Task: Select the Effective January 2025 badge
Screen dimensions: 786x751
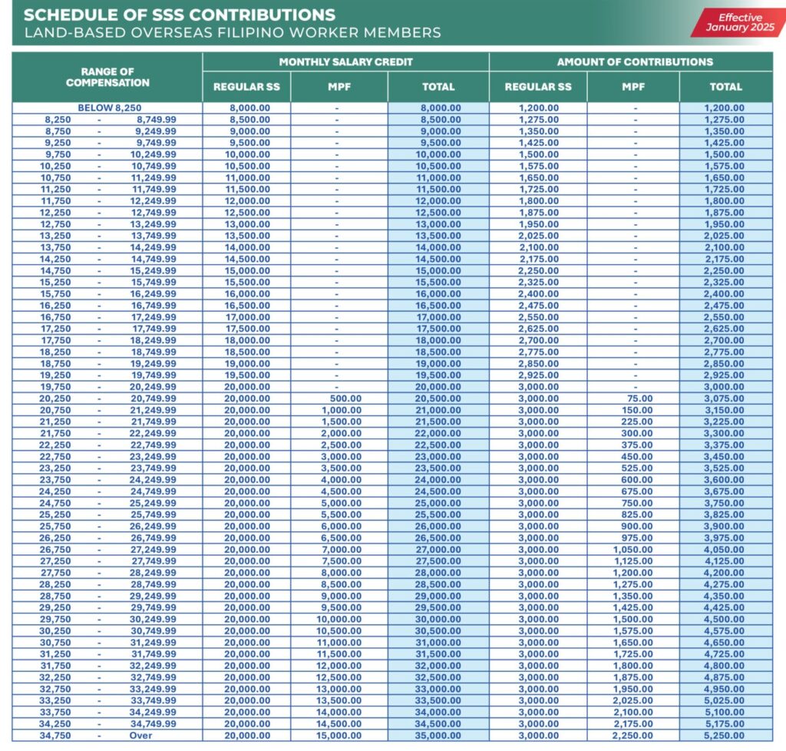Action: coord(741,20)
